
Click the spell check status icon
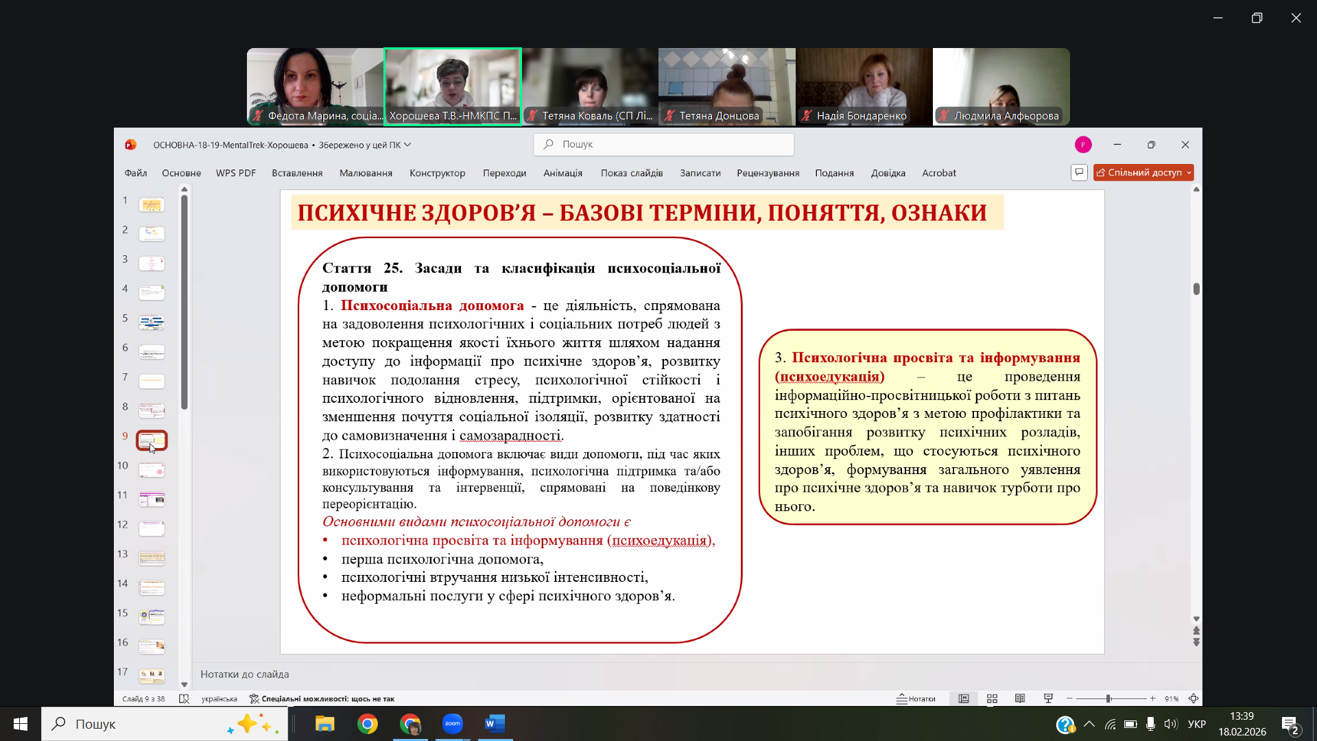tap(184, 698)
